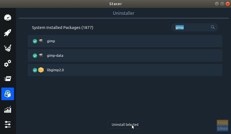Open System Cleaner broom icon
Viewport: 231px width, 134px height.
8,48
